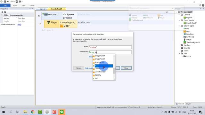Screen dimensions: 205x115
Task: Collapse New project tree node
Action: (176, 12)
